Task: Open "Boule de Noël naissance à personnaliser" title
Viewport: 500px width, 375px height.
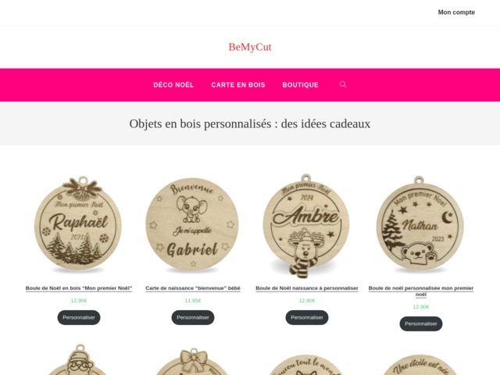Action: click(307, 288)
